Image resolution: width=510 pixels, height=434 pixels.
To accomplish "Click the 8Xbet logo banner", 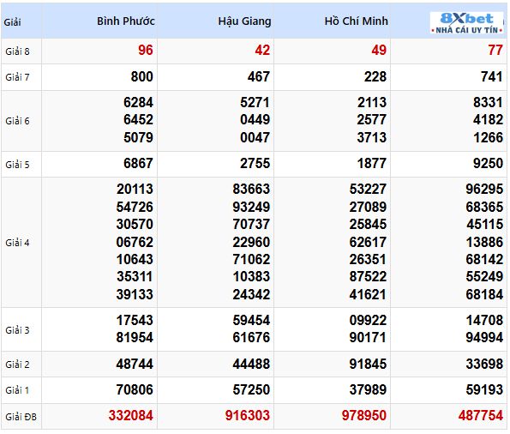I will (466, 22).
